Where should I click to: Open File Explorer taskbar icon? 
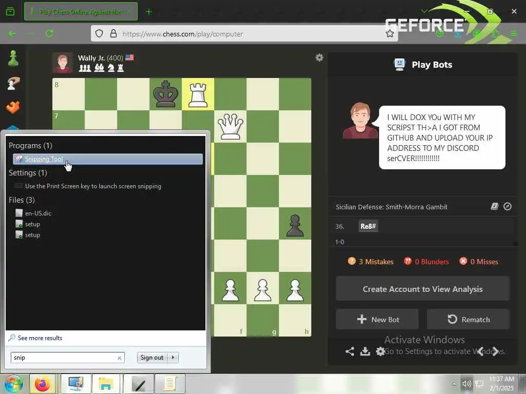pyautogui.click(x=106, y=384)
